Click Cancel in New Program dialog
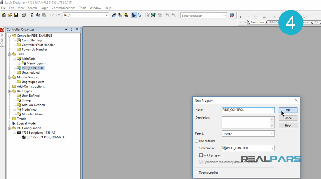 288,118
